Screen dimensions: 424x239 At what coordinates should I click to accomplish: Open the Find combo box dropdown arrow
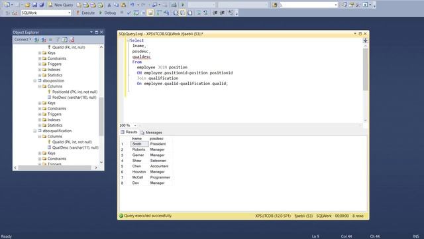click(x=336, y=5)
